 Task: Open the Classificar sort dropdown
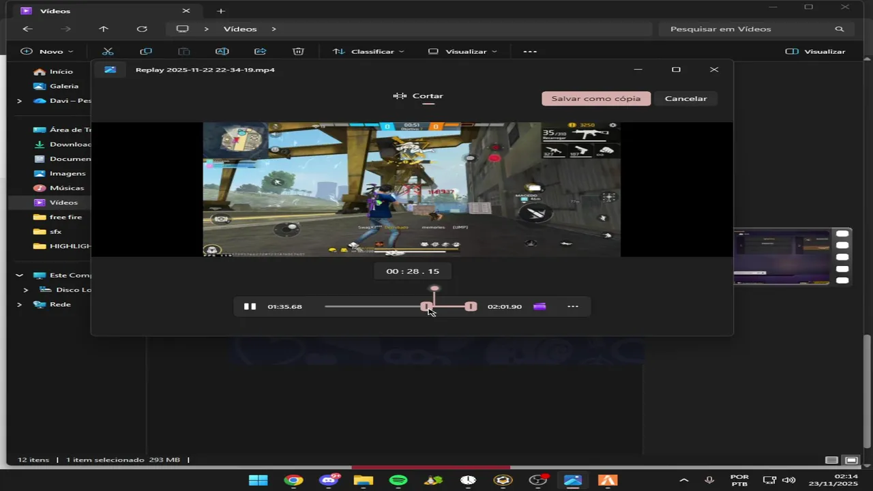[x=368, y=51]
